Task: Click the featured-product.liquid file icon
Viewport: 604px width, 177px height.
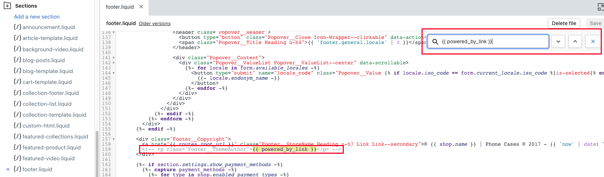Action: coord(17,147)
